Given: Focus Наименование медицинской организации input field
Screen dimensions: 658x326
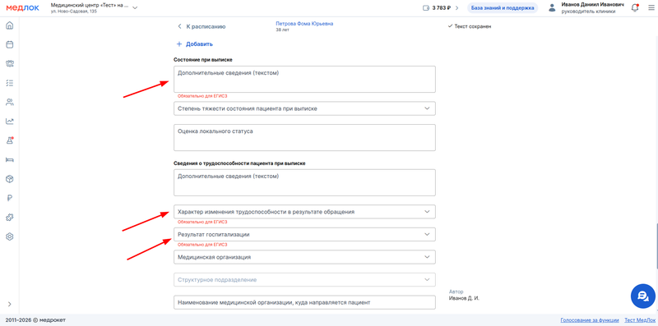Looking at the screenshot, I should (304, 302).
